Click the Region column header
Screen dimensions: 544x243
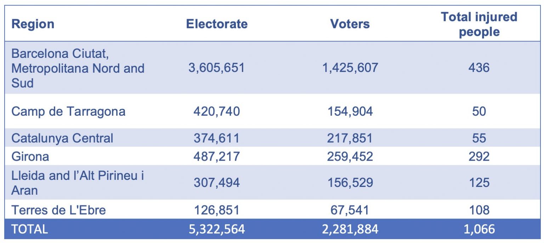point(33,24)
